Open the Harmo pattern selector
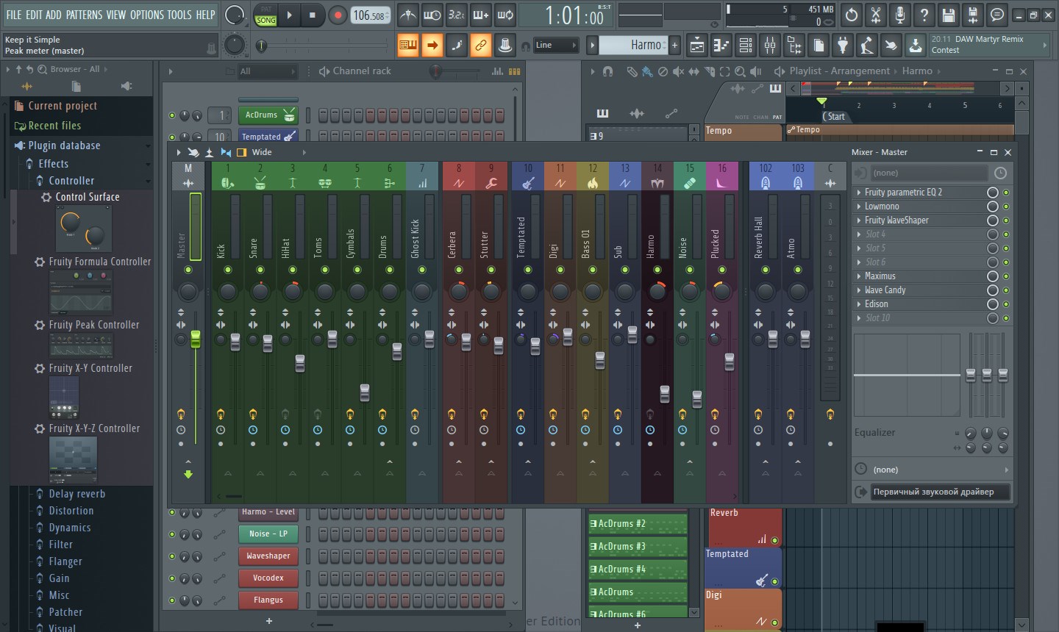Image resolution: width=1059 pixels, height=632 pixels. tap(632, 46)
